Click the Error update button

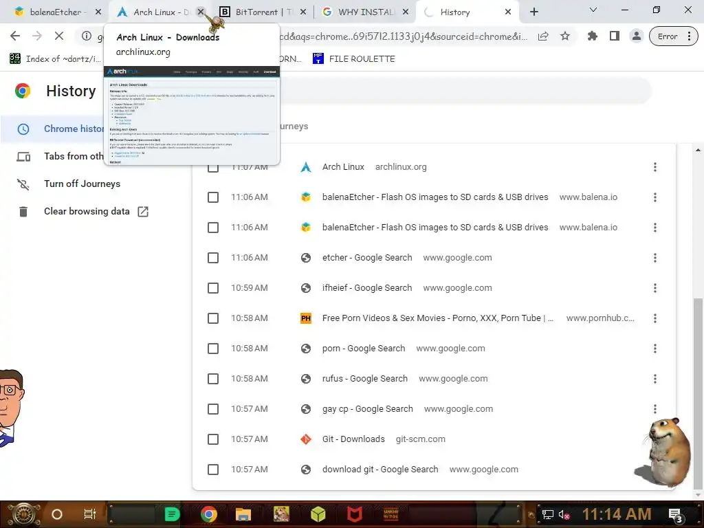(x=674, y=36)
